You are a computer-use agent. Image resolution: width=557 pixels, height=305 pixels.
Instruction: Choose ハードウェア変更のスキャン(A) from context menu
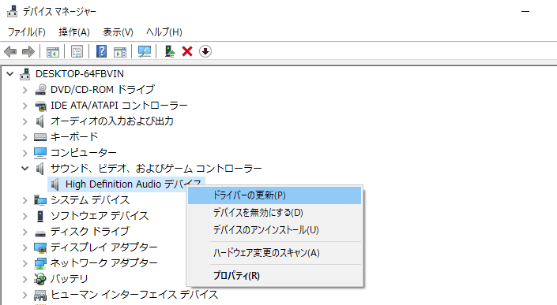(x=274, y=253)
